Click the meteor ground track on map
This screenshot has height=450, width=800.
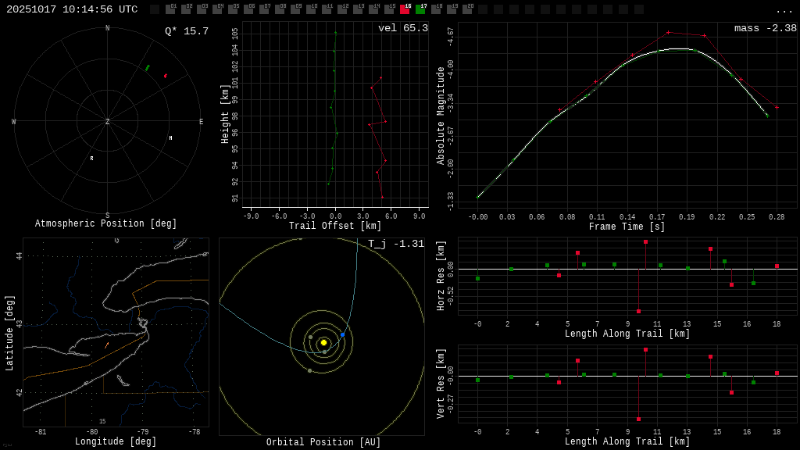[107, 345]
